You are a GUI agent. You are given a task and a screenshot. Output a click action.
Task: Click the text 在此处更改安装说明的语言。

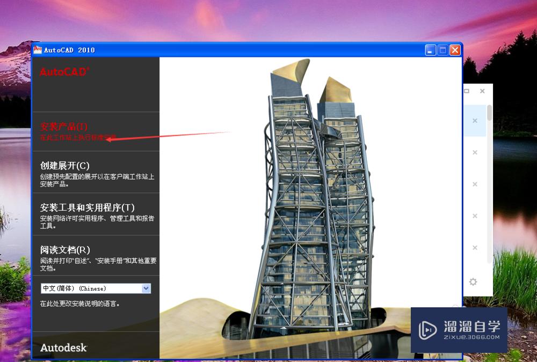click(x=80, y=304)
